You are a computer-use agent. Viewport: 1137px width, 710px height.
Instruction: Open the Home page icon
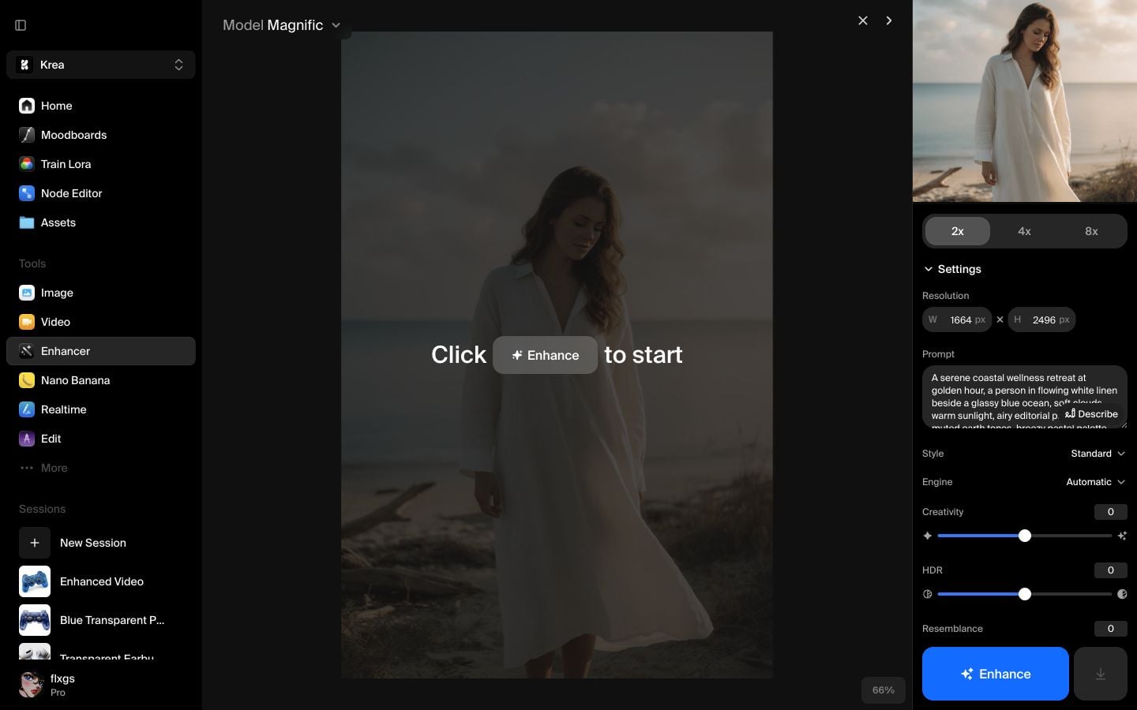[27, 106]
